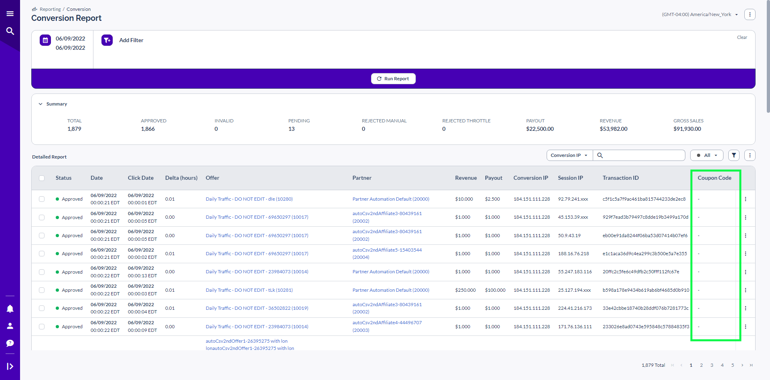Open row actions for transaction e1c1aca36d9c

[x=746, y=254]
